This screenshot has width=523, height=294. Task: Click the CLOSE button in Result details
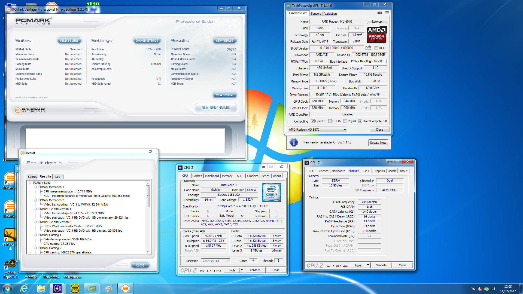140,265
